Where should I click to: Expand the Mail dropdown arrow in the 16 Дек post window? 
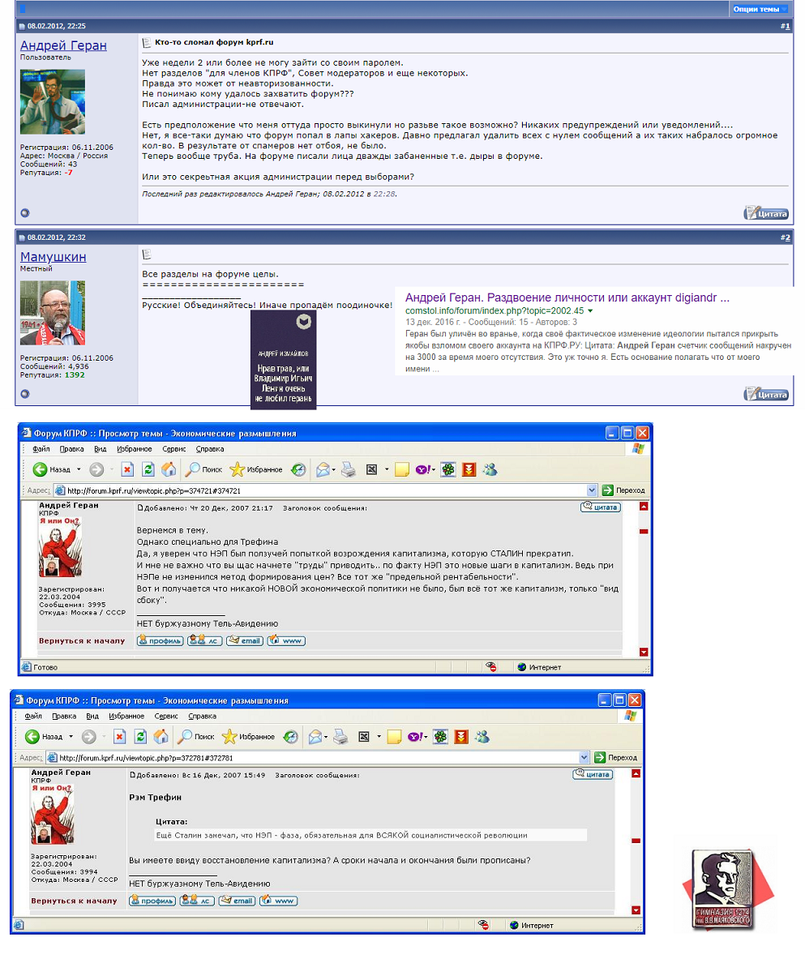[325, 737]
